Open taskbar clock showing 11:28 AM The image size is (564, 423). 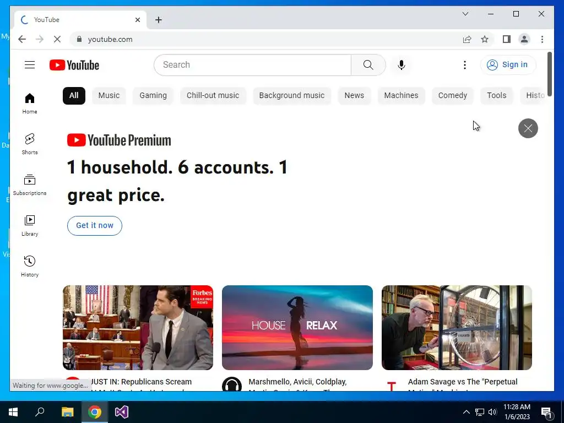[x=517, y=412]
